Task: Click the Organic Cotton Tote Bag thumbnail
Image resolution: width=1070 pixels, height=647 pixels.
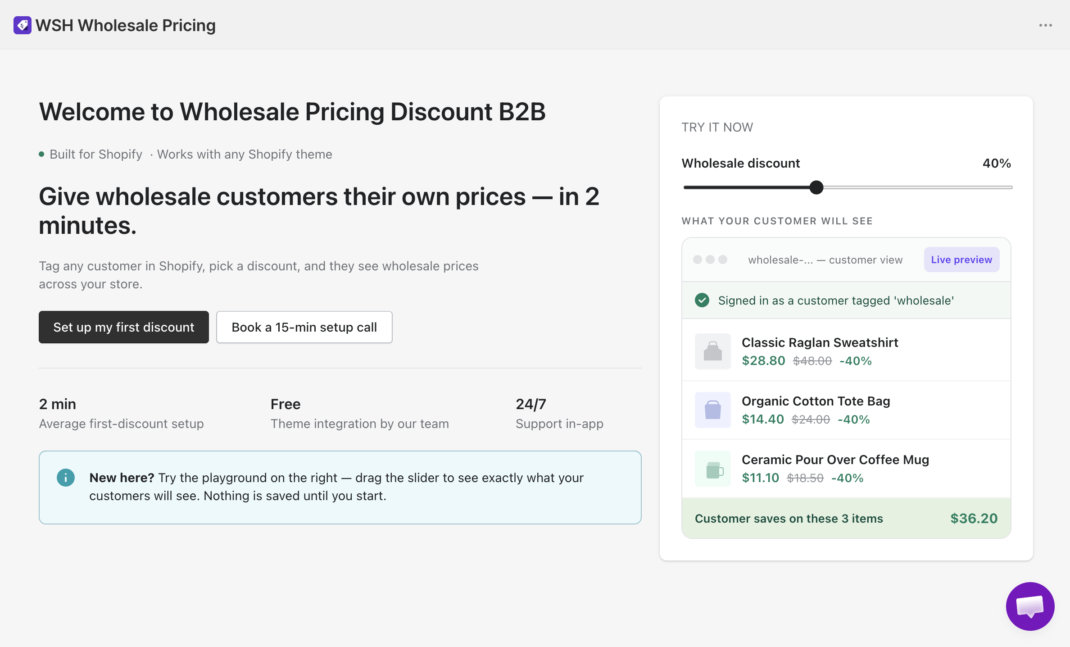Action: (713, 410)
